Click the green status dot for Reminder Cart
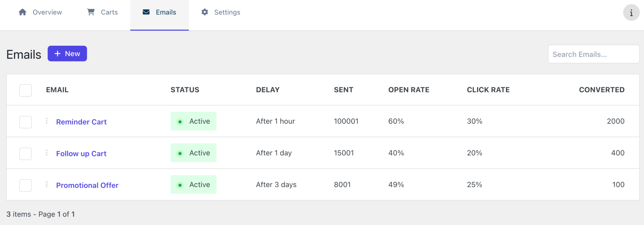 180,121
